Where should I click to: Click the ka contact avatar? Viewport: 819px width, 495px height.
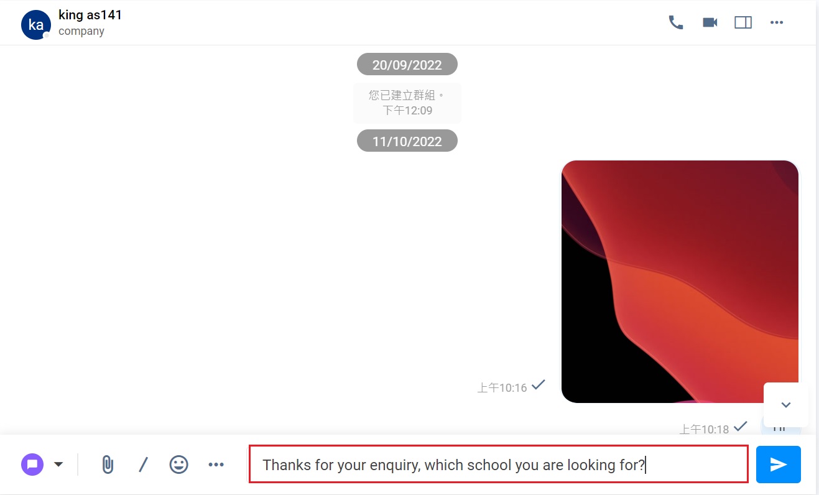36,25
